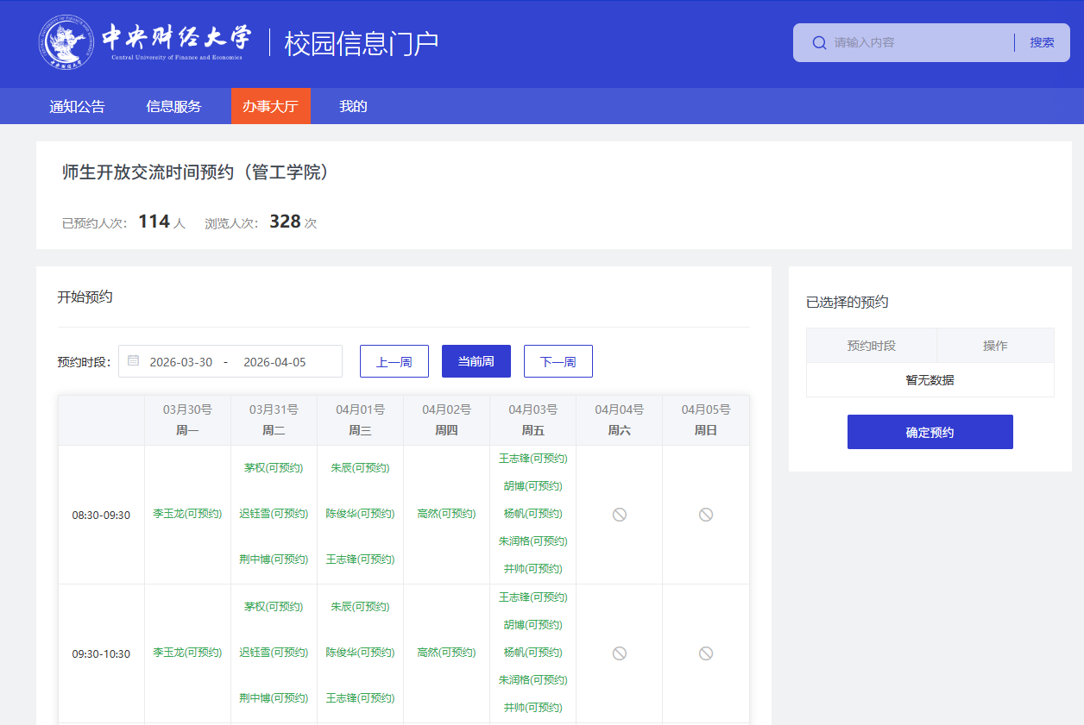Open the 通知公告 tab
Viewport: 1084px width, 725px height.
77,106
